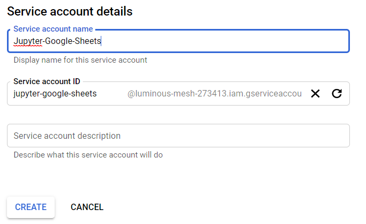
Task: Click the jupyter-google-sheets ID text
Action: 55,94
